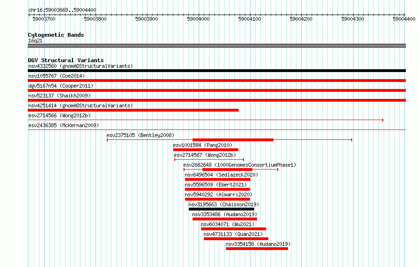Click the gray 16q21 cytogenetic band bar
Viewport: 419px width, 267px height.
[217, 46]
